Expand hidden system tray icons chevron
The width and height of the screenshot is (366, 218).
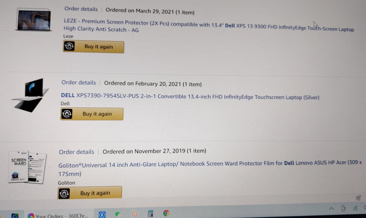(331, 208)
